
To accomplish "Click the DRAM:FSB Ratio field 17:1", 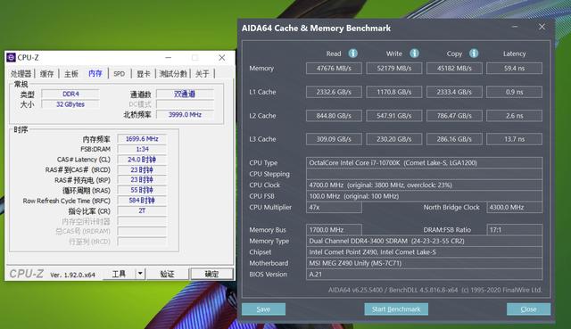I will point(514,230).
